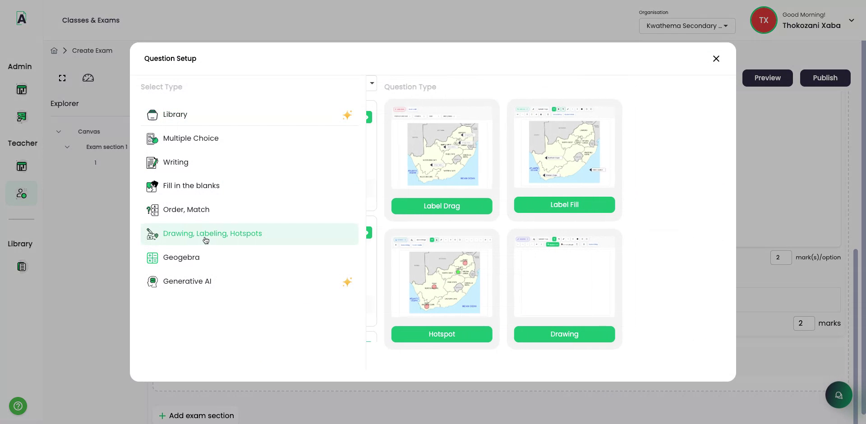Open the Kwathema Secondary organisation dropdown

click(x=686, y=26)
